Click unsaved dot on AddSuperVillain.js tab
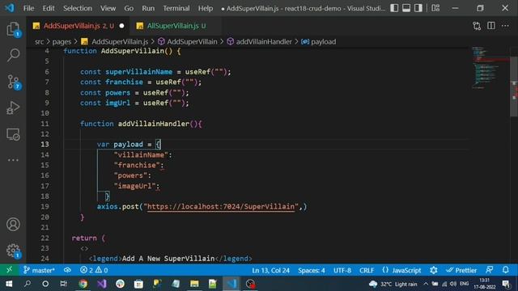The width and height of the screenshot is (518, 291). click(122, 26)
